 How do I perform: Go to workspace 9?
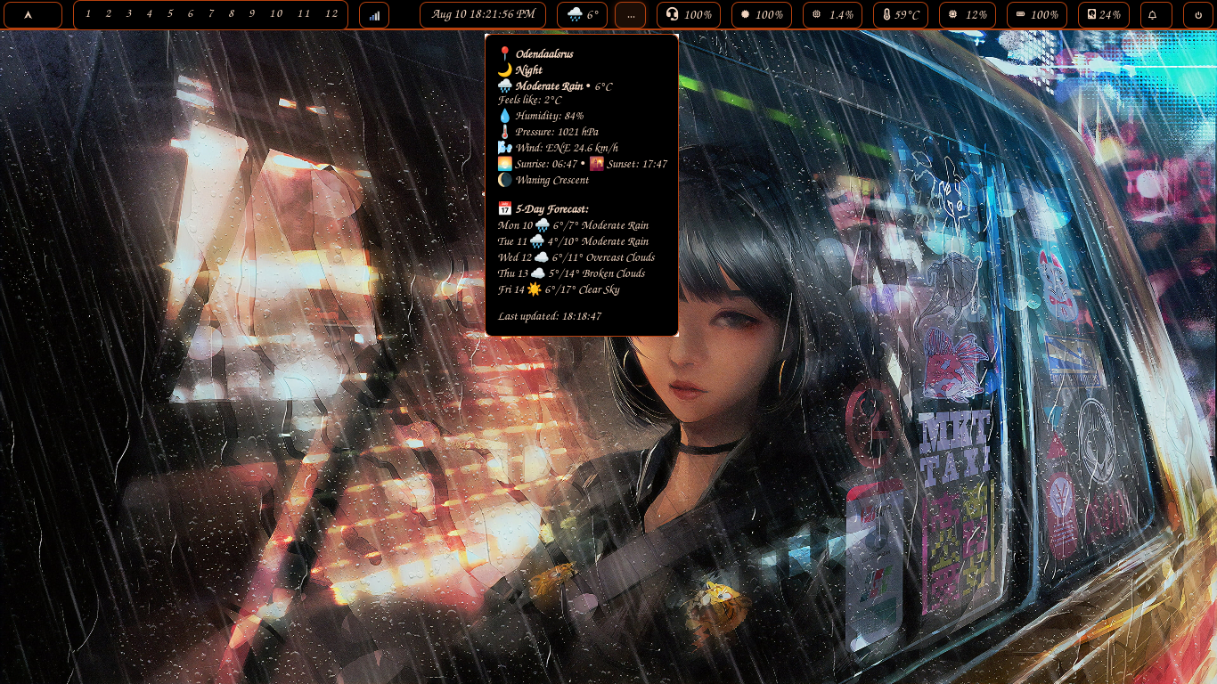point(252,14)
